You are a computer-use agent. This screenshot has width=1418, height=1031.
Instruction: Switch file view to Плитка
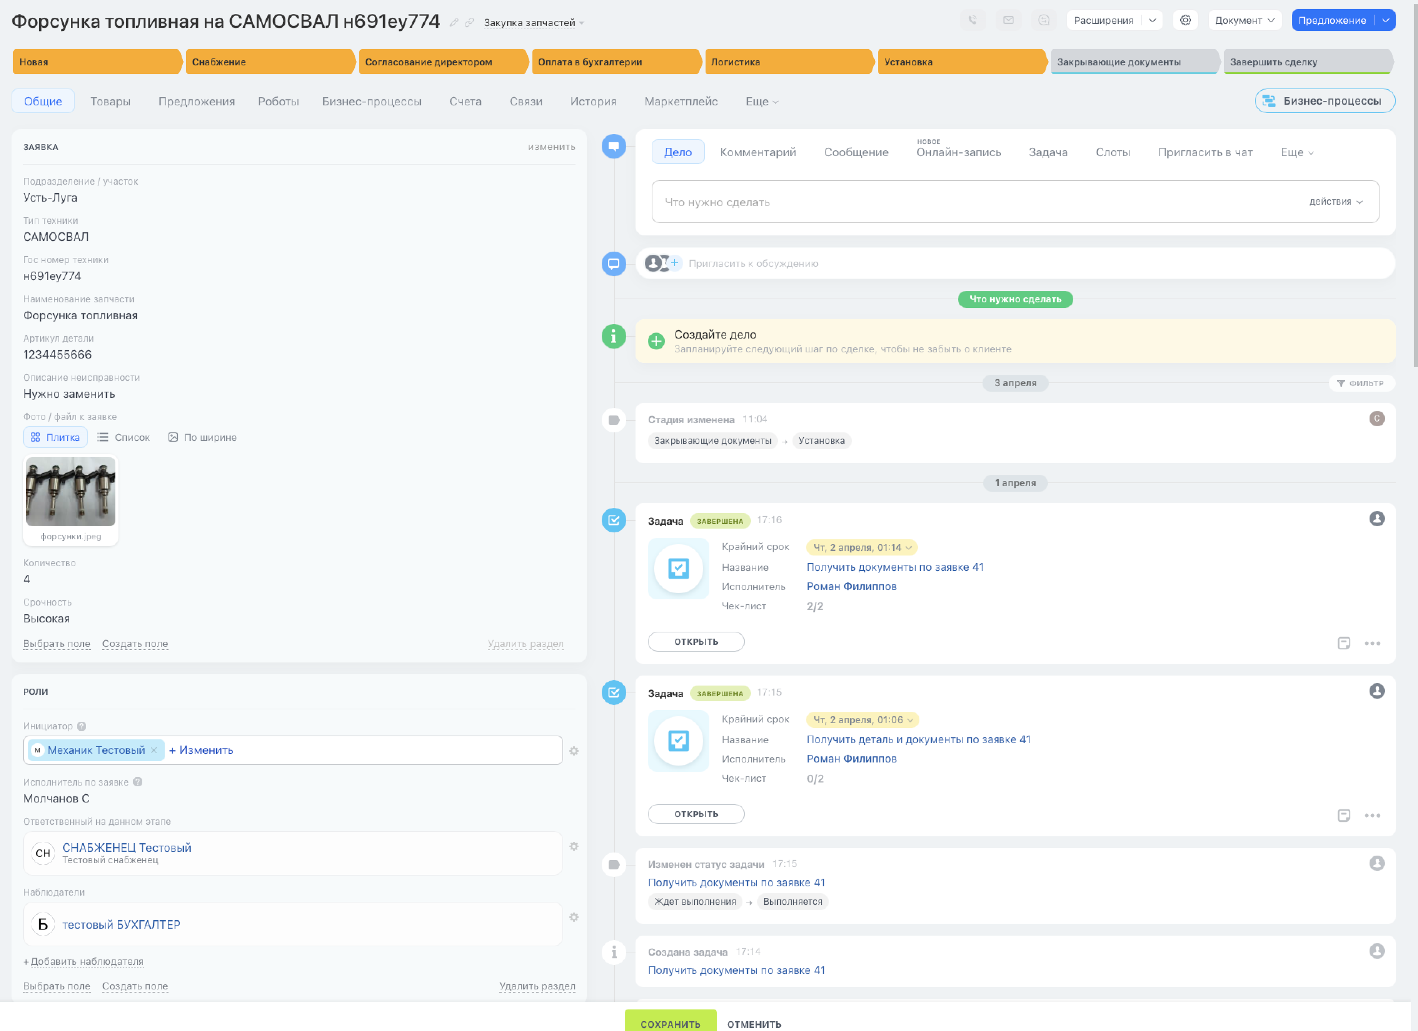55,437
